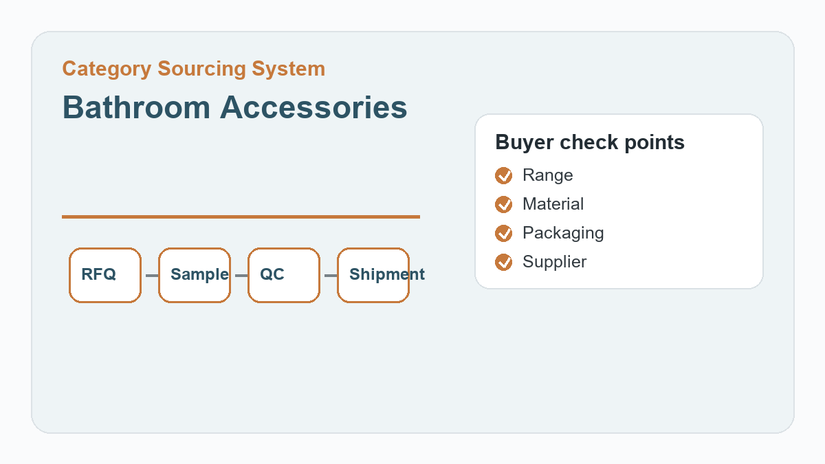Viewport: 825px width, 464px height.
Task: Toggle the Packaging checkmark icon
Action: click(504, 234)
